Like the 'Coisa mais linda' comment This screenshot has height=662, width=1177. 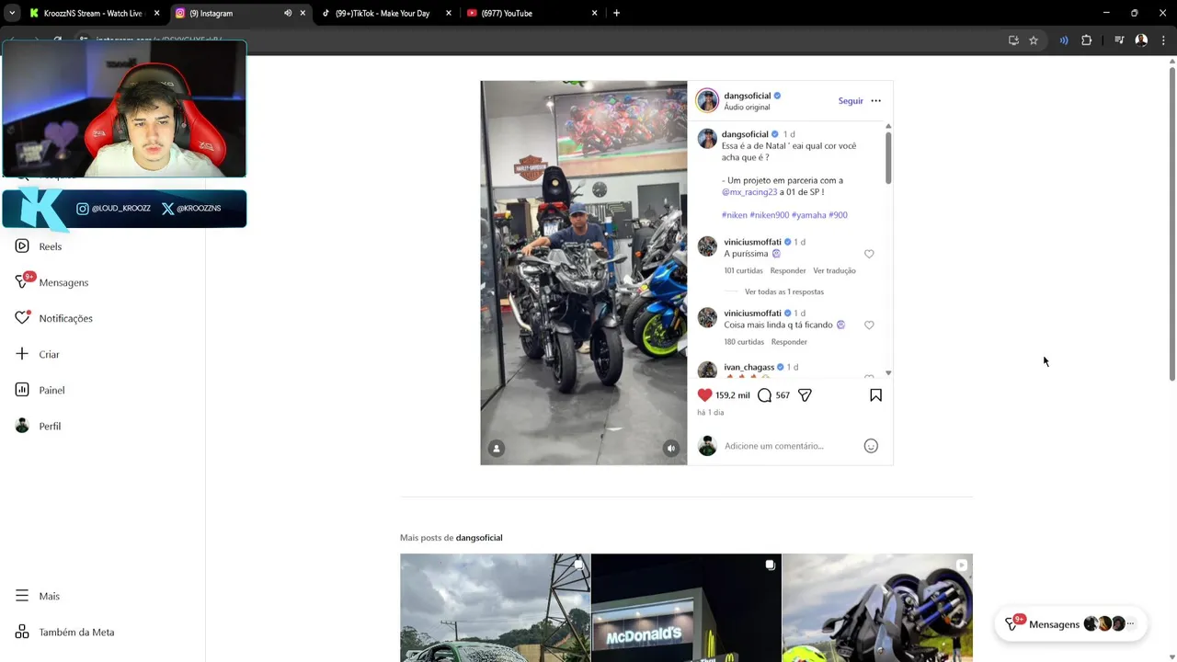(x=869, y=325)
